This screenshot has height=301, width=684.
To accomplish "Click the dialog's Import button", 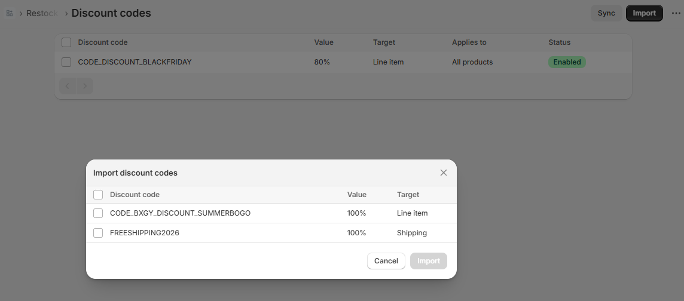I will pos(428,260).
